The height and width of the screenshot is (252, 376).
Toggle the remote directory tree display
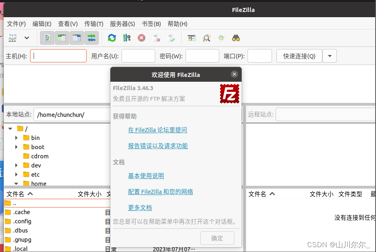77,38
